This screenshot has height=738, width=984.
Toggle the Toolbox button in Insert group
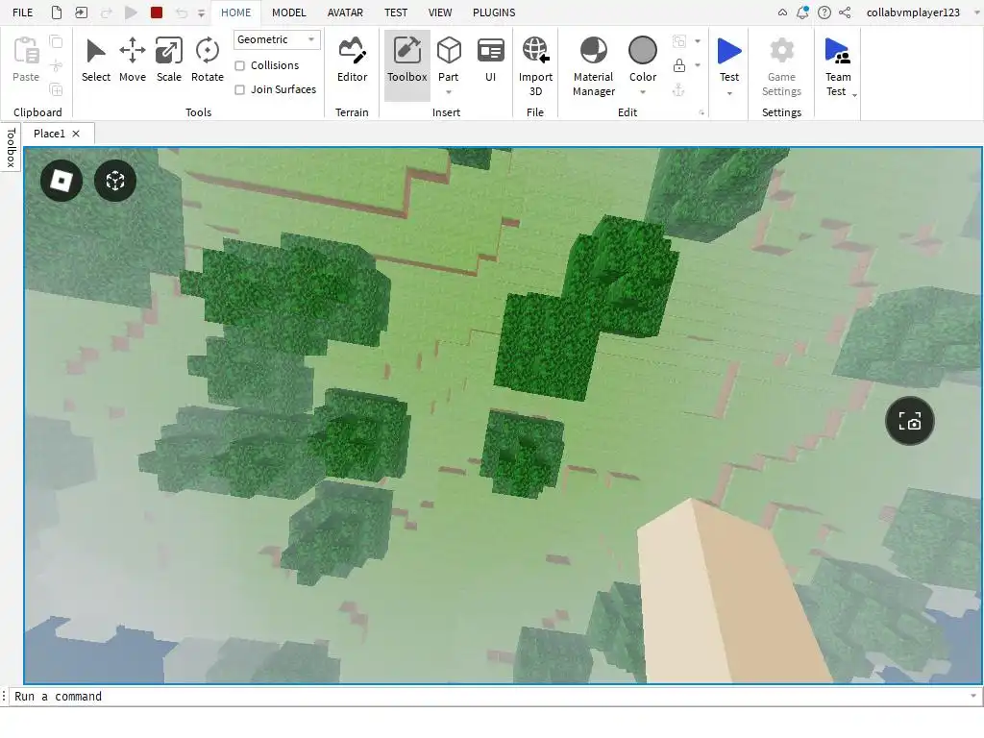[406, 64]
